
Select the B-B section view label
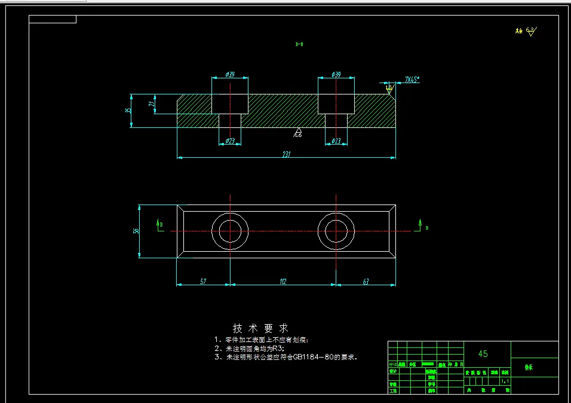click(299, 44)
